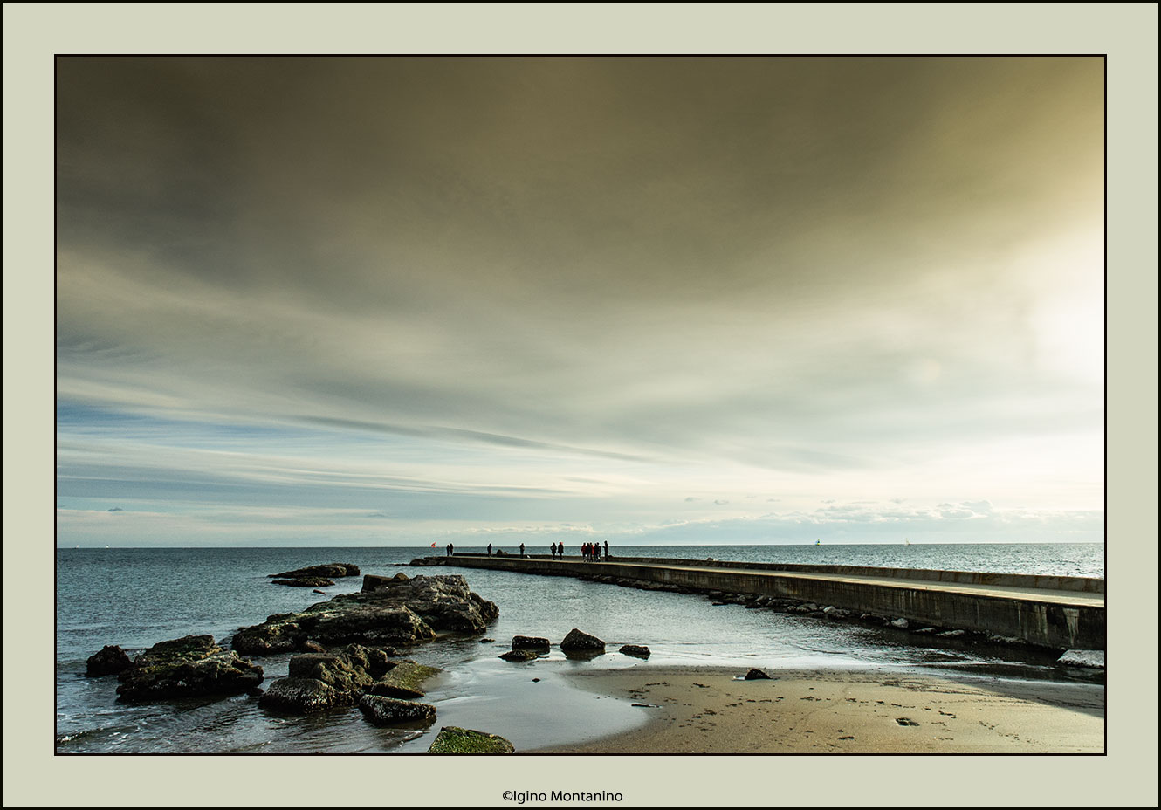This screenshot has height=810, width=1161.
Task: Click the flat rocks farthest offshore
Action: (314, 573)
